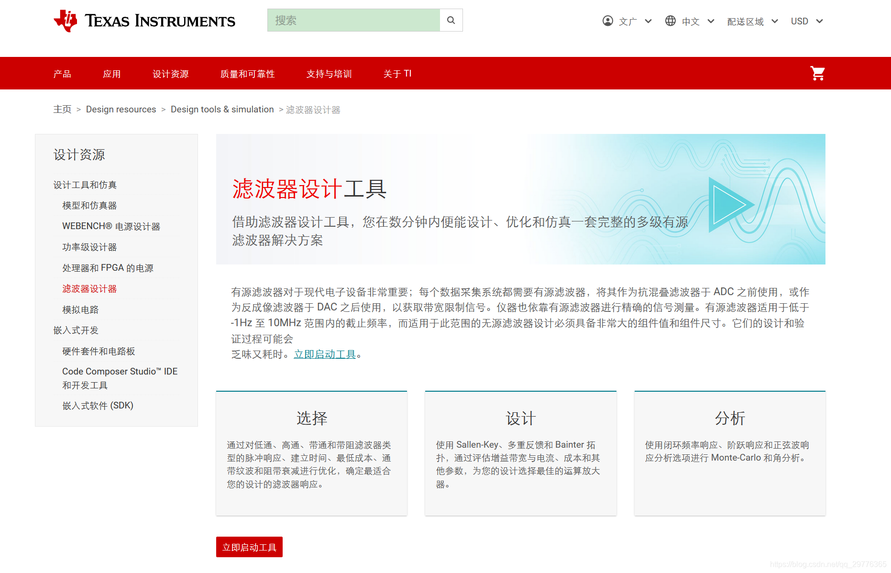
Task: Focus the 搜索 search field
Action: click(353, 20)
